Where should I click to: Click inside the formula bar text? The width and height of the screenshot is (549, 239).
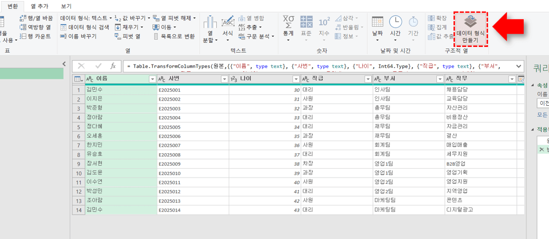tap(310, 66)
